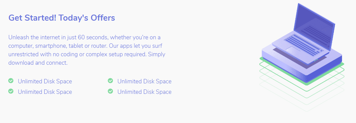
Task: Click the lower-right green check icon
Action: (x=110, y=91)
